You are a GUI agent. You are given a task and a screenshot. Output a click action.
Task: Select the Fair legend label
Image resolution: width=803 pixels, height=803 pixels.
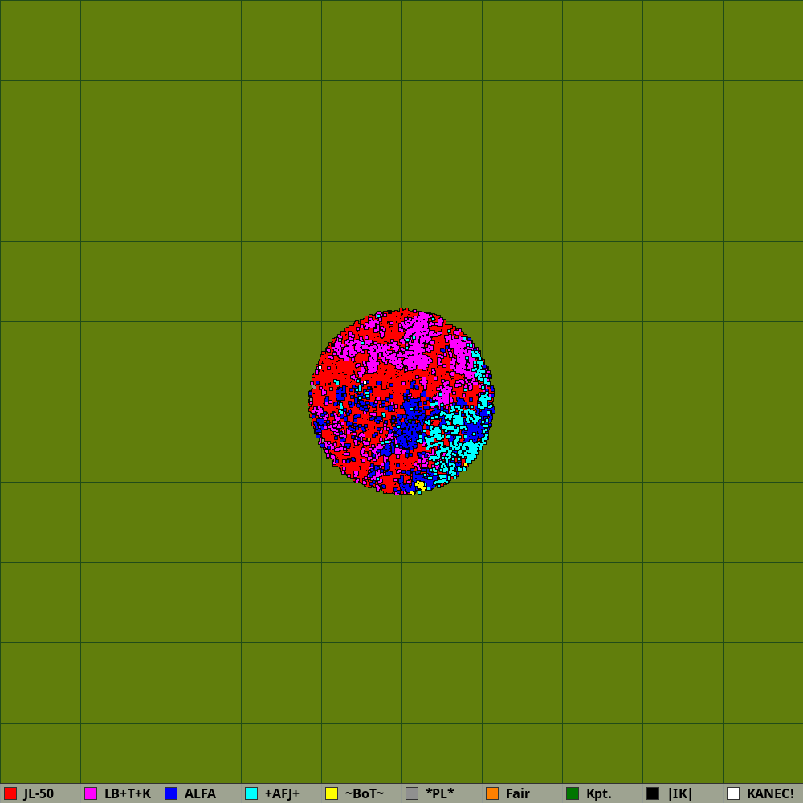click(x=518, y=793)
